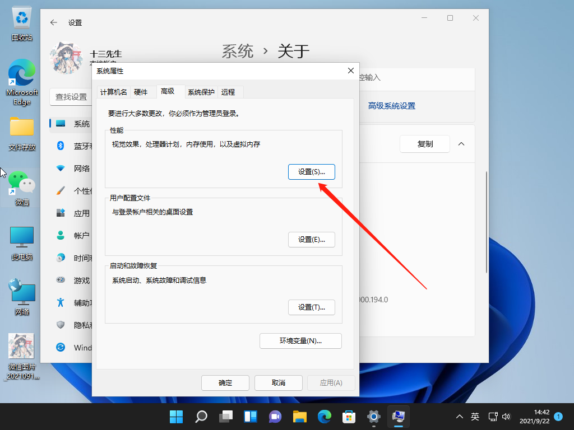Click the network tray icon
The width and height of the screenshot is (574, 430).
coord(493,417)
